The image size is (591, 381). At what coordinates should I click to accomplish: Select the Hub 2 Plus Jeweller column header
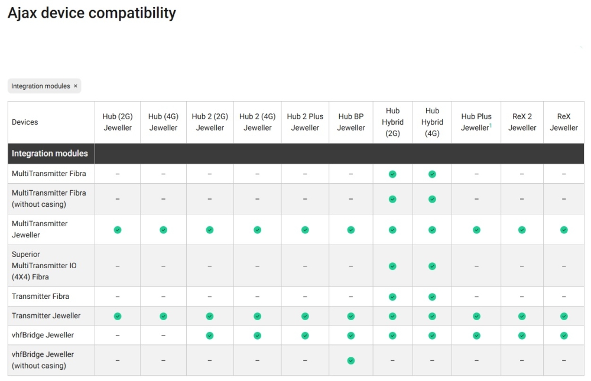click(x=305, y=122)
